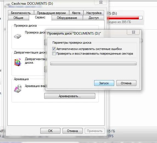Switch to Предыдущие версии tab
The width and height of the screenshot is (157, 143).
pos(52,13)
